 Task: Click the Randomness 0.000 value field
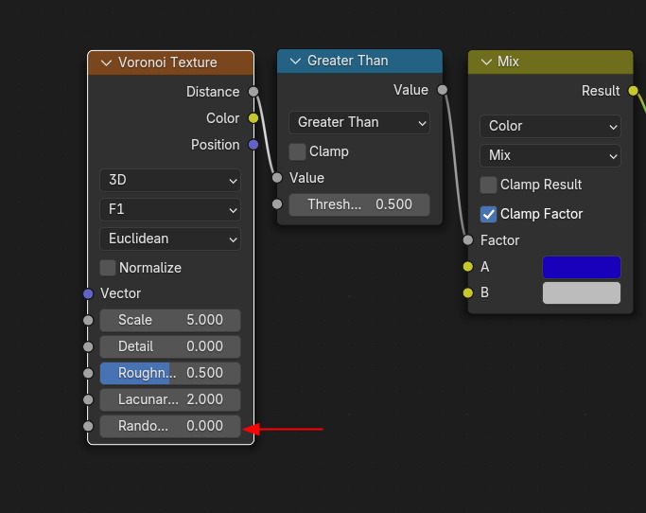170,426
